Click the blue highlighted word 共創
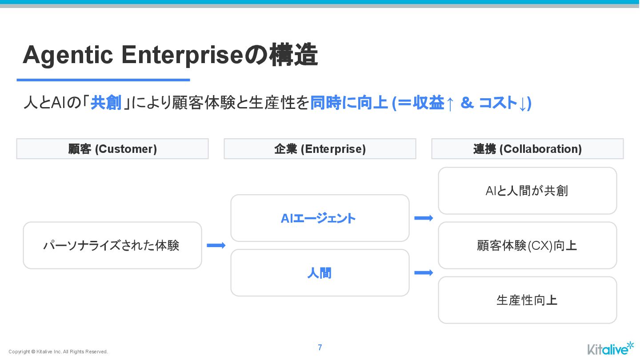This screenshot has height=360, width=640. 106,103
